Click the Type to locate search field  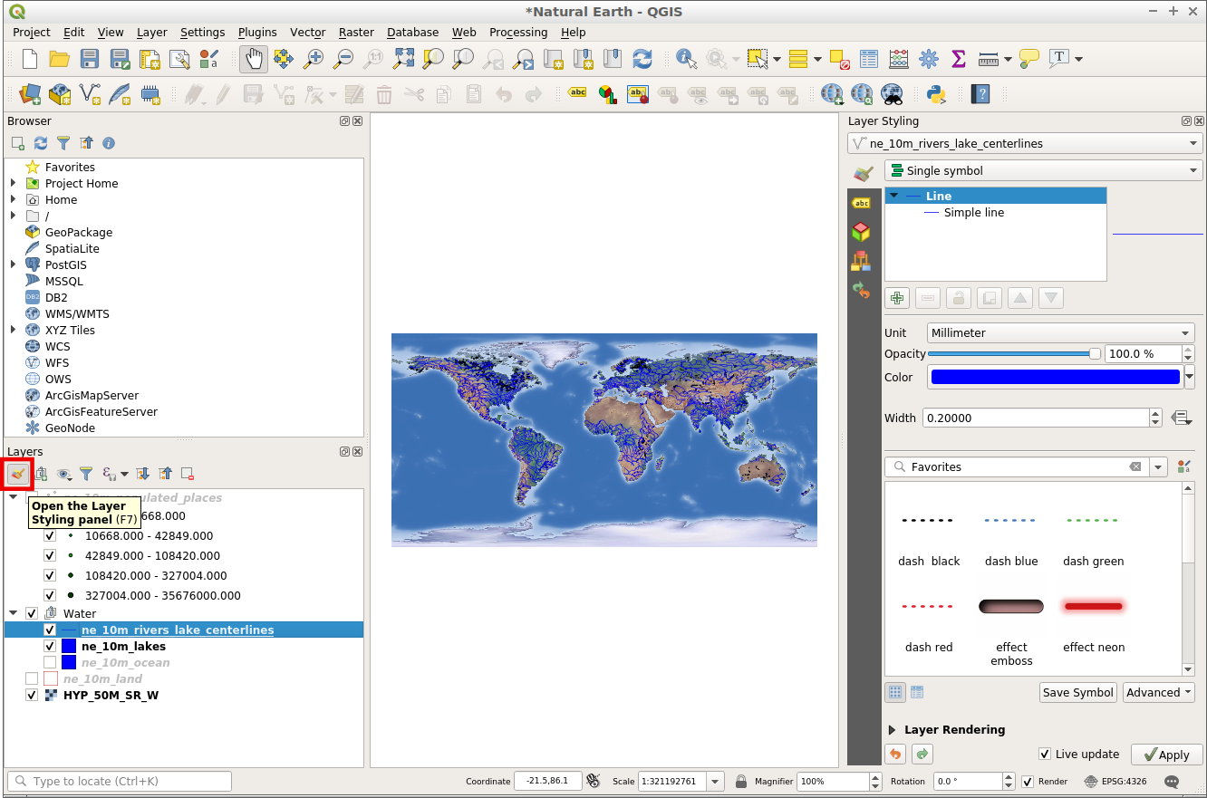tap(120, 781)
